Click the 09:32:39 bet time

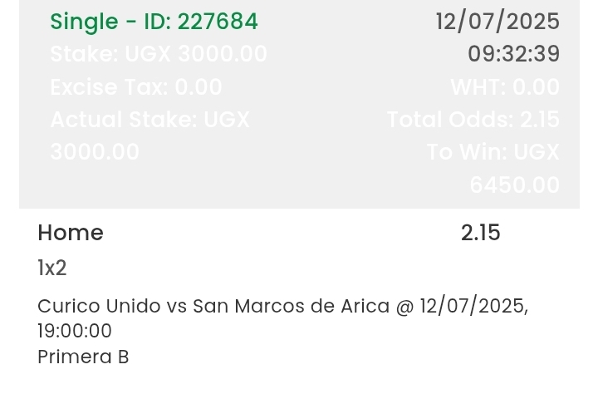tap(513, 54)
